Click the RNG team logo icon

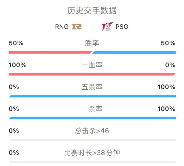pos(77,27)
